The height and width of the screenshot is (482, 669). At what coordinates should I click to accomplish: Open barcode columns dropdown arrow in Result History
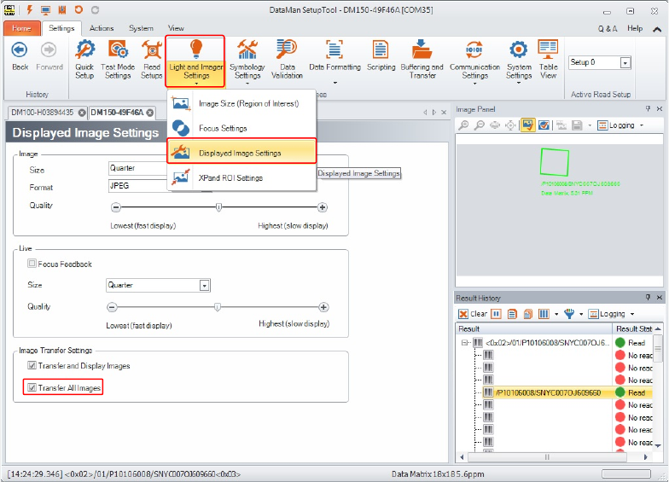(x=556, y=314)
